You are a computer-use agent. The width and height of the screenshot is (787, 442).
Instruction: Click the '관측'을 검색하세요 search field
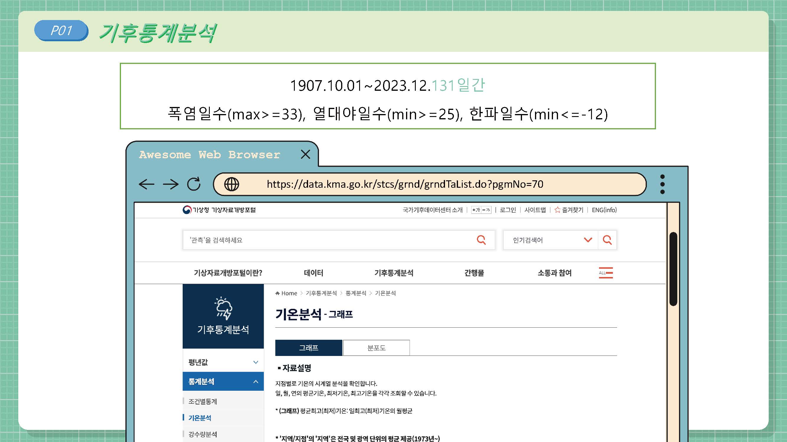point(327,240)
